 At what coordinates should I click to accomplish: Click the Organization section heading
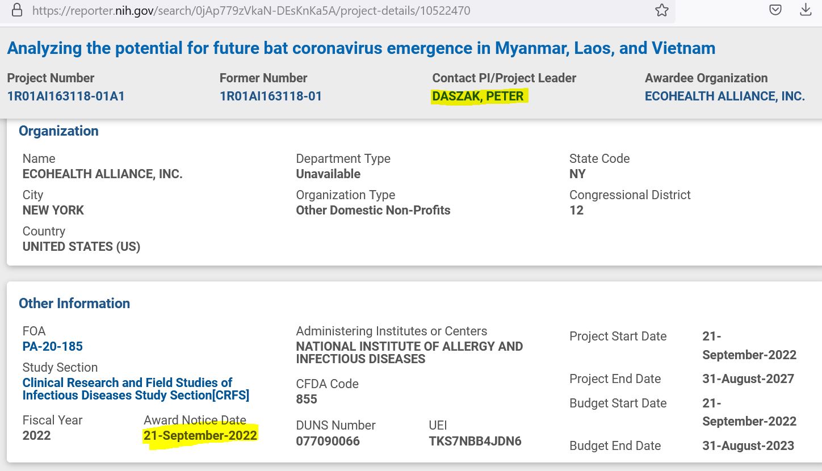[x=58, y=131]
